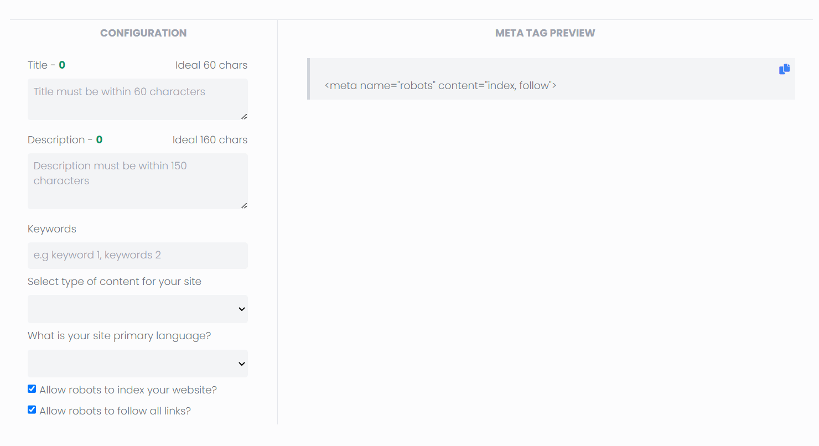
Task: Open the site content type dropdown
Action: 137,309
